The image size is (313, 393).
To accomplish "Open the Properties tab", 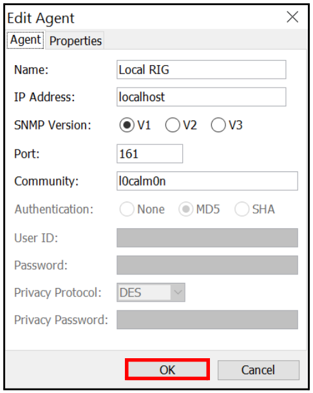I will [75, 41].
